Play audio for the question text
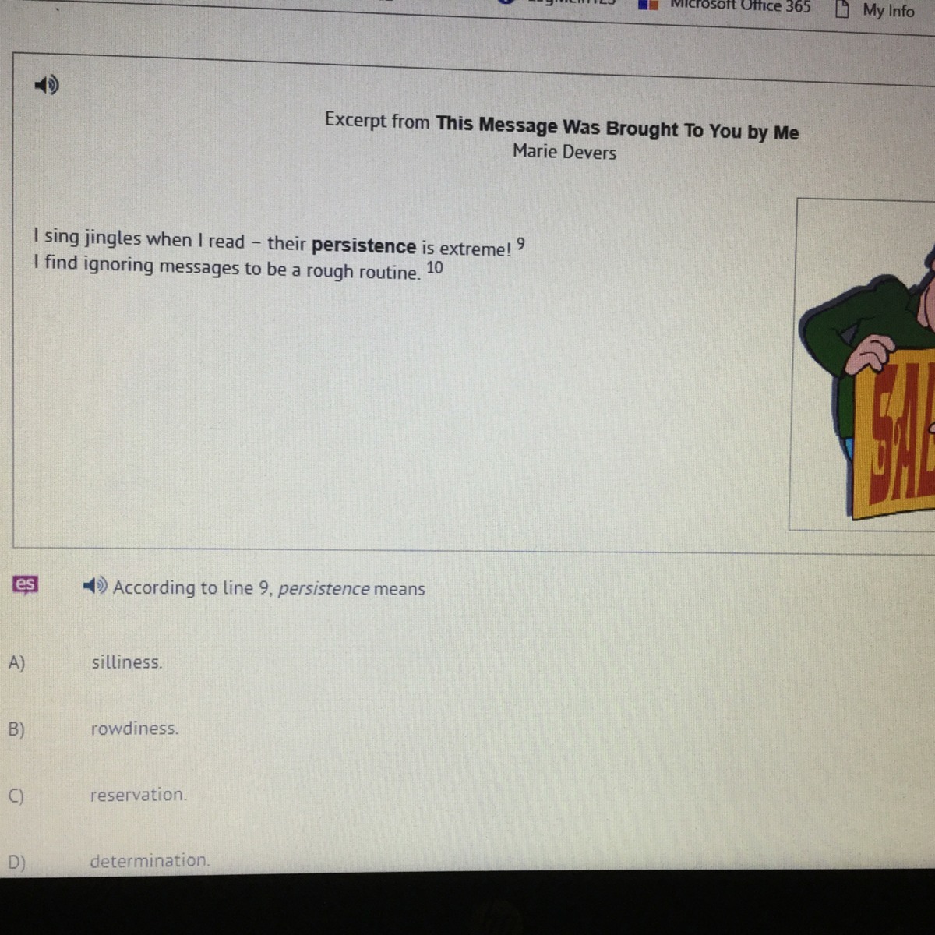935x935 pixels. [95, 585]
